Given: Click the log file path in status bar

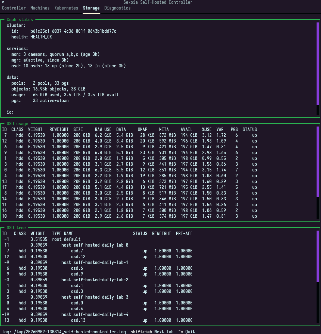Looking at the screenshot, I should click(x=70, y=332).
